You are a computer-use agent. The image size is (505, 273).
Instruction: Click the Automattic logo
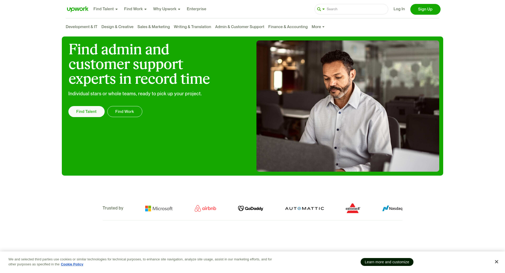point(305,208)
